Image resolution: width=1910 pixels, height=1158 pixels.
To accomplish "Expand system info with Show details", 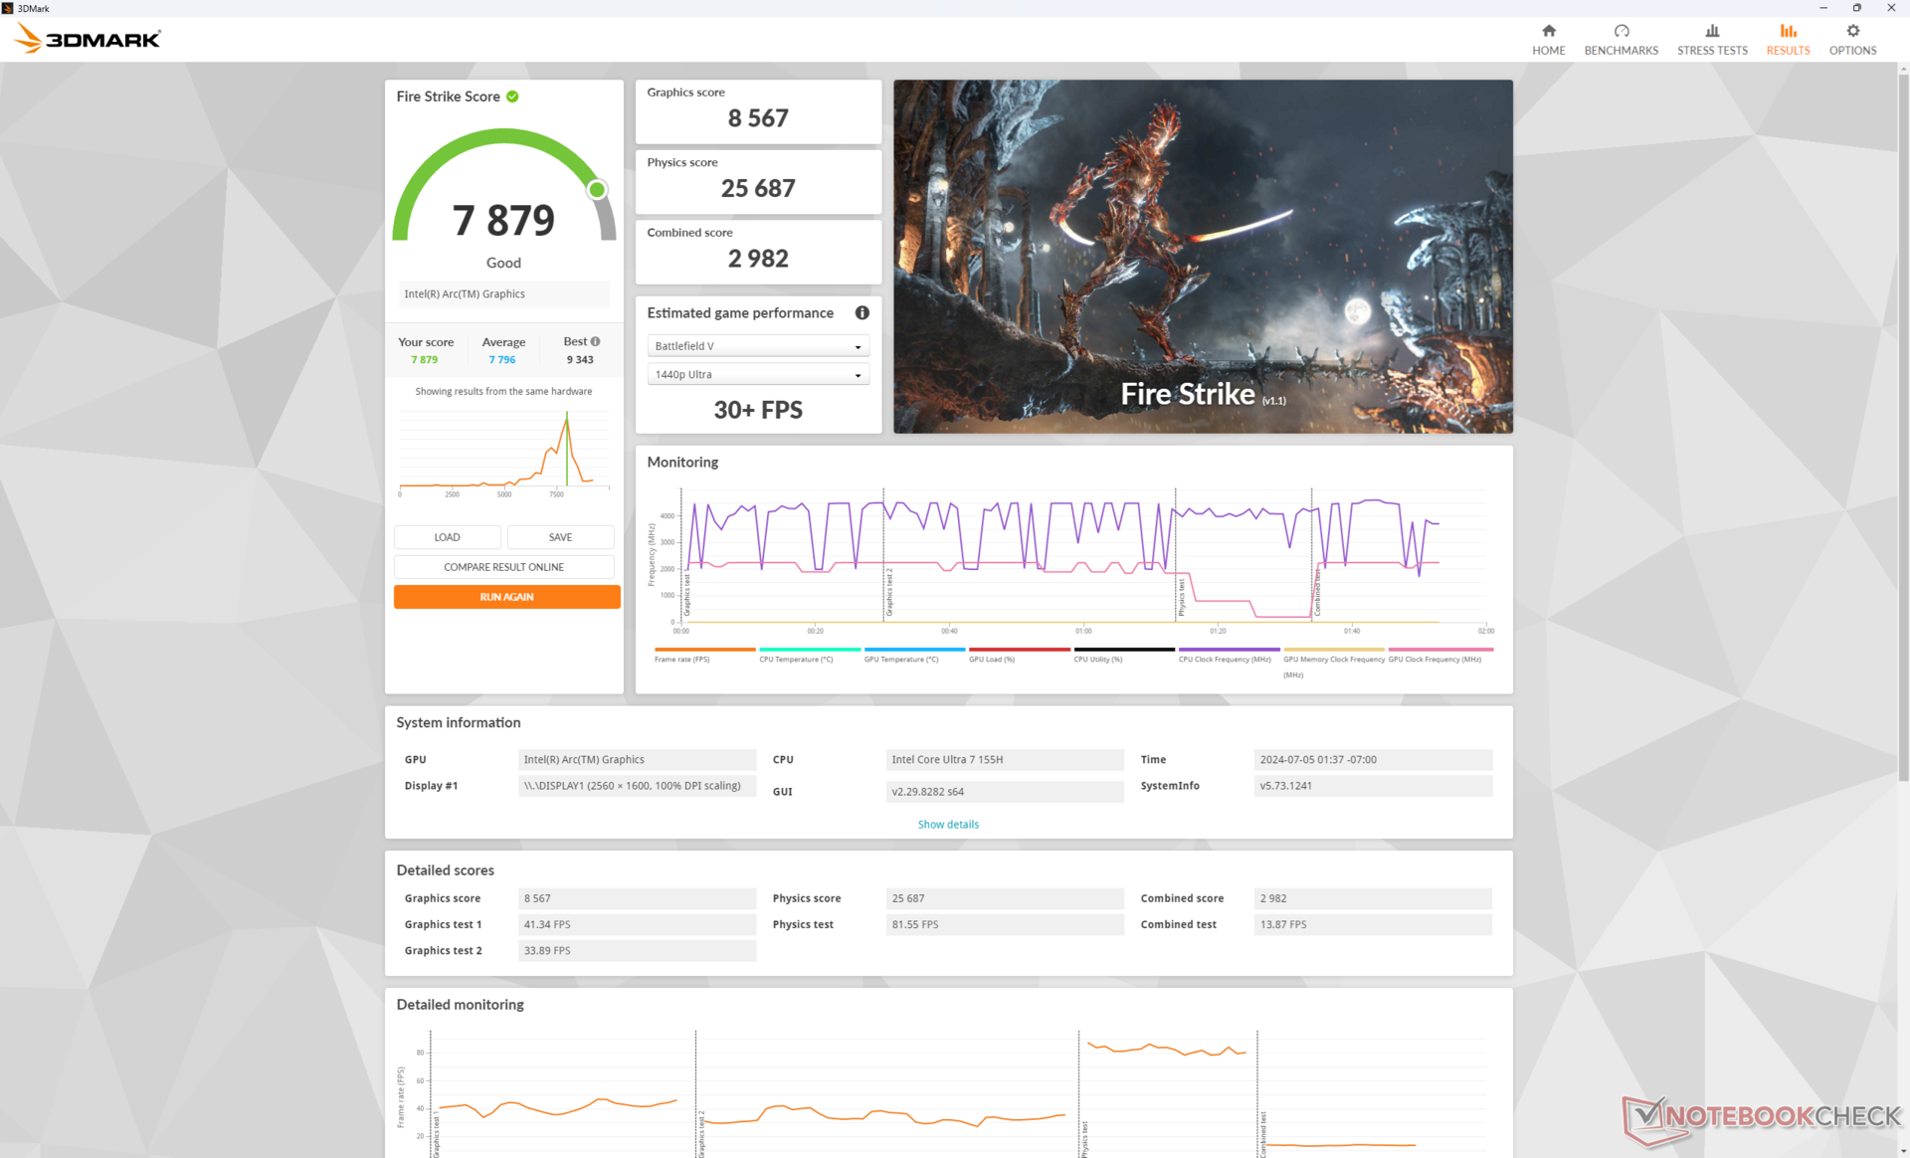I will point(947,824).
